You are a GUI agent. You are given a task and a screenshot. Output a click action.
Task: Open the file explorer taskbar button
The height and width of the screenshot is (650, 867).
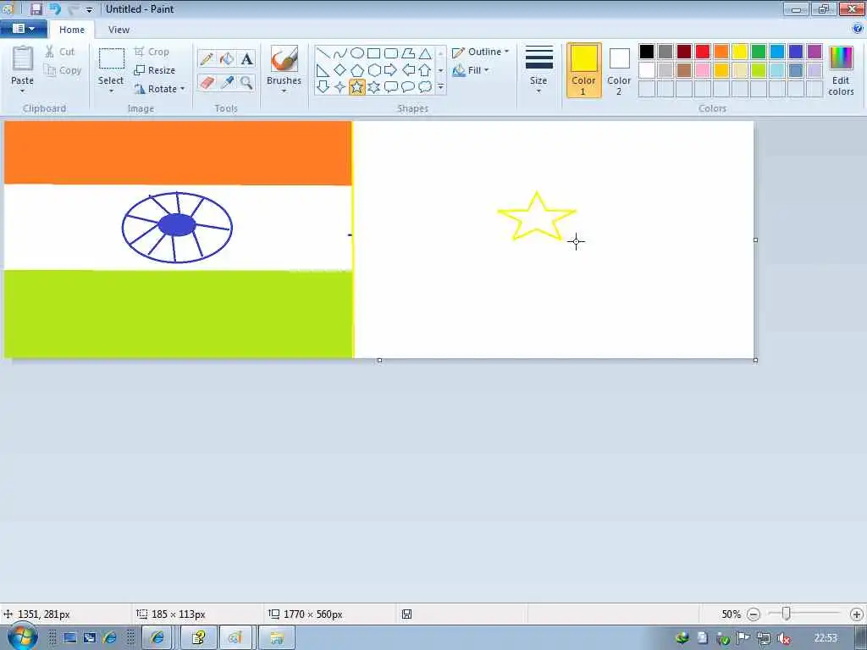coord(277,638)
